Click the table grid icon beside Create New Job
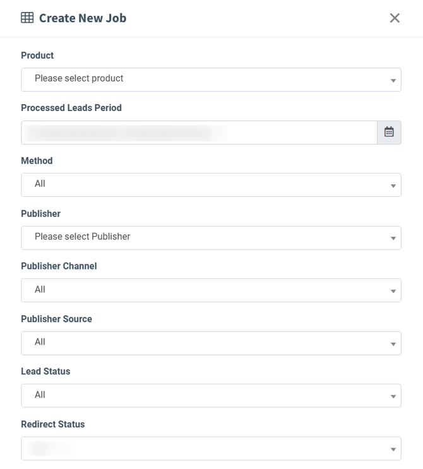The image size is (423, 469). pos(27,18)
